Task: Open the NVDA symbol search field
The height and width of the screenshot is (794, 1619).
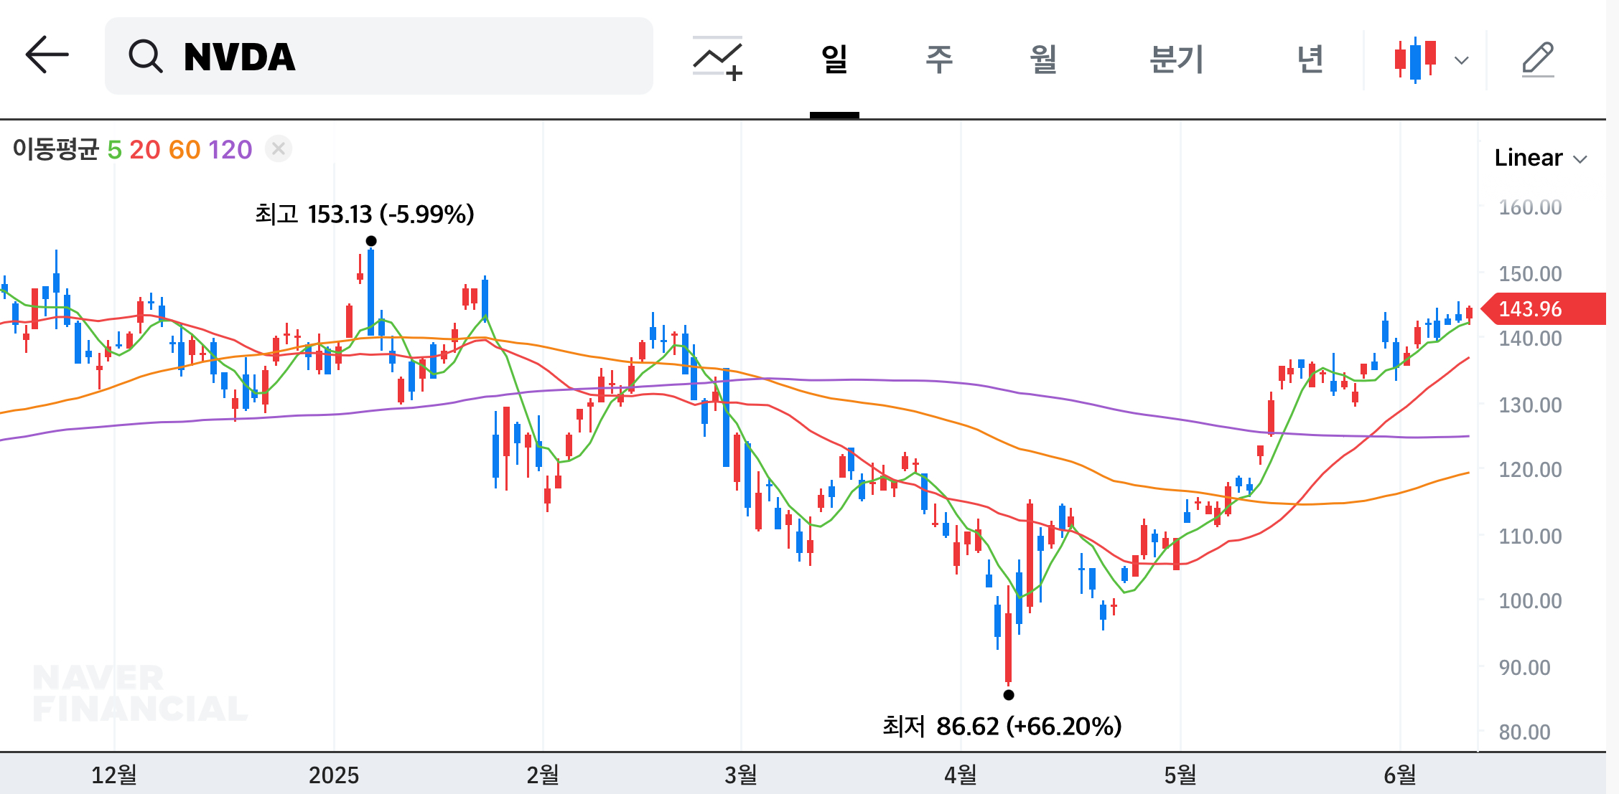Action: [x=379, y=56]
